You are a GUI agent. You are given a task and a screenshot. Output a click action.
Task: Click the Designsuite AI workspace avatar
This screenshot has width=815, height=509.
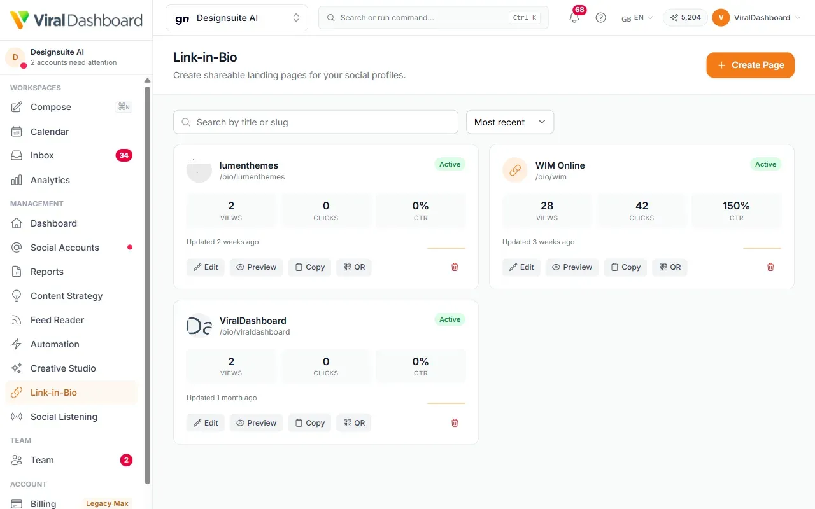coord(15,57)
